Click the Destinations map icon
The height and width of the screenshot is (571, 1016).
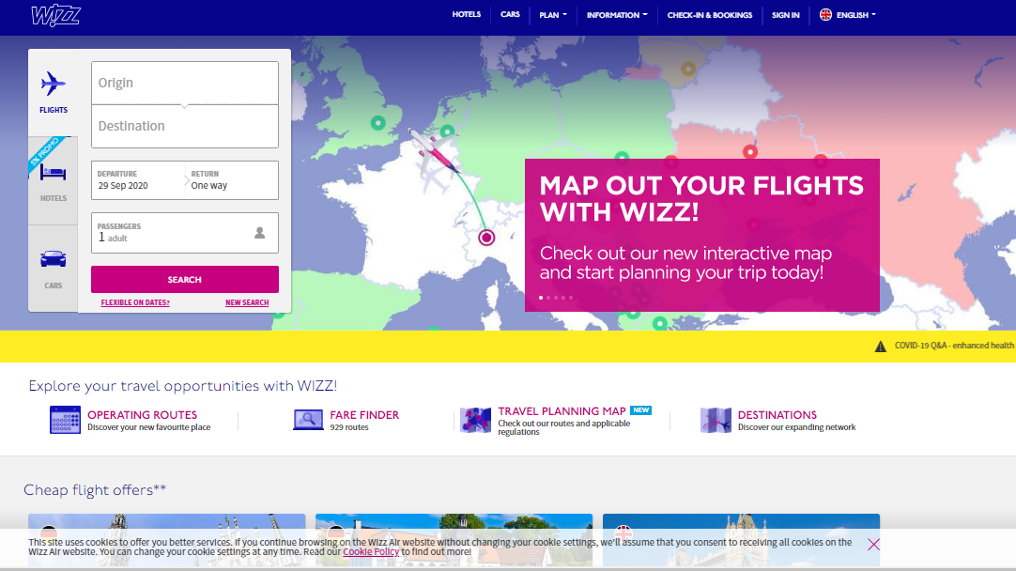(716, 420)
